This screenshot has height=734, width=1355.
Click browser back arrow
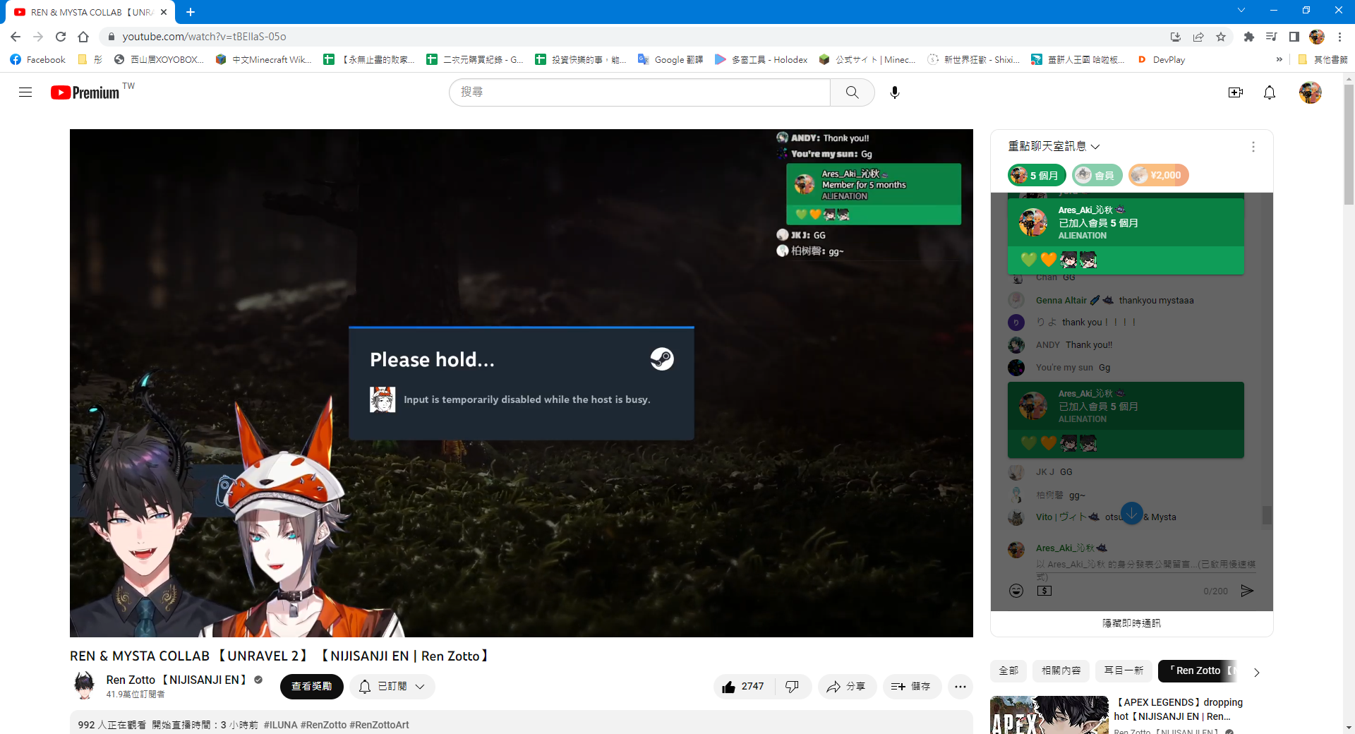[16, 37]
